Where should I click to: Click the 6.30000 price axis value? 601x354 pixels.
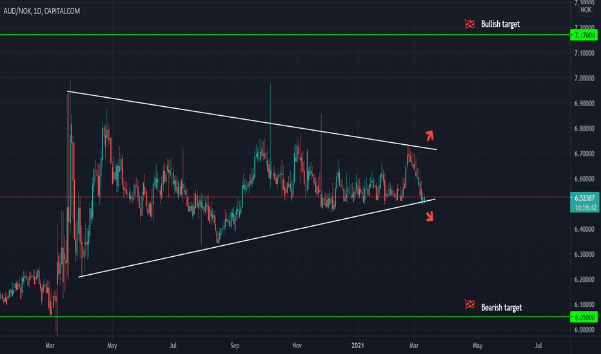(x=584, y=254)
